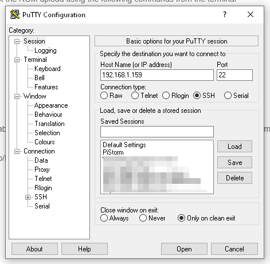Click the PuTTY application icon in title bar
The height and width of the screenshot is (264, 270).
pyautogui.click(x=15, y=14)
